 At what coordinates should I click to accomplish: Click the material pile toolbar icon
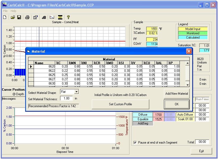pos(44,17)
